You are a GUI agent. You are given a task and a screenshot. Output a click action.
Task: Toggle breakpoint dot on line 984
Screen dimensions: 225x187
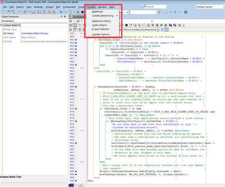pyautogui.click(x=76, y=143)
